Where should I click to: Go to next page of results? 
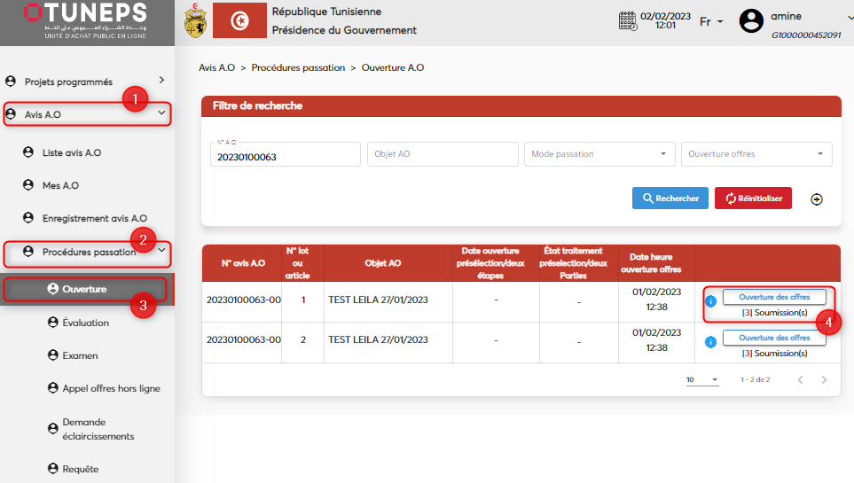click(x=824, y=379)
